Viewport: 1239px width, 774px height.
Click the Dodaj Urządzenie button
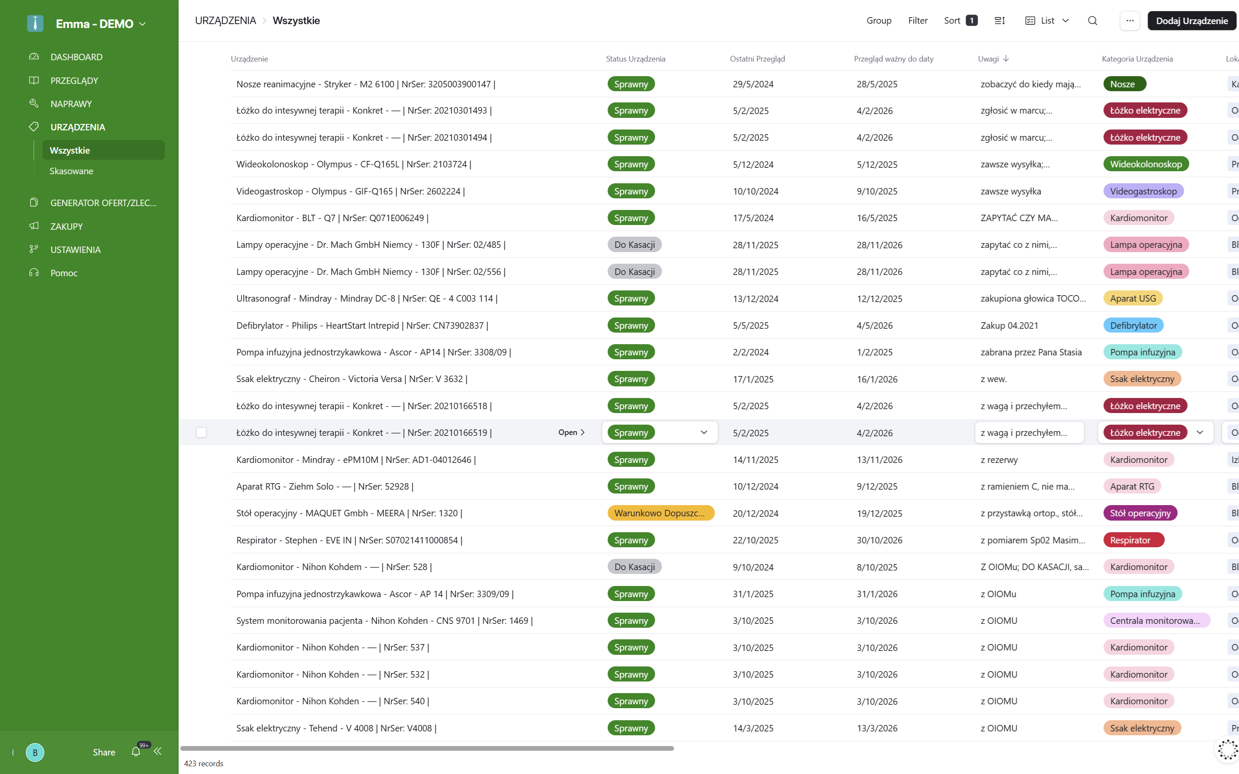click(x=1192, y=21)
